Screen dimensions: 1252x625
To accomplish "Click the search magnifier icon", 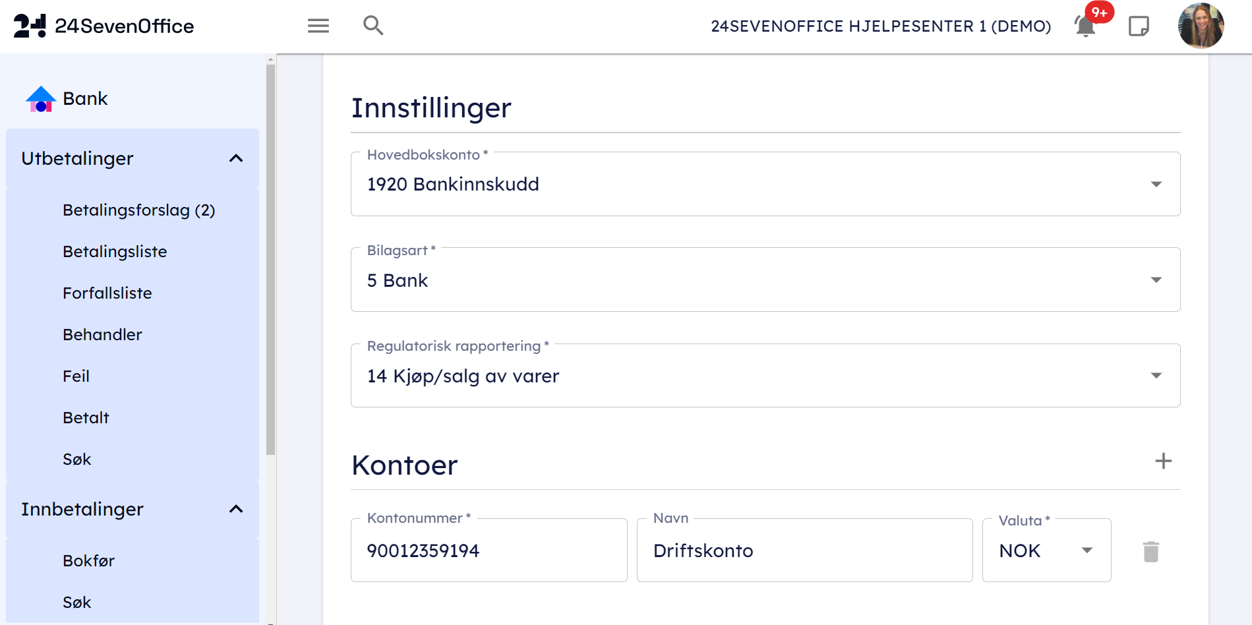I will tap(373, 26).
